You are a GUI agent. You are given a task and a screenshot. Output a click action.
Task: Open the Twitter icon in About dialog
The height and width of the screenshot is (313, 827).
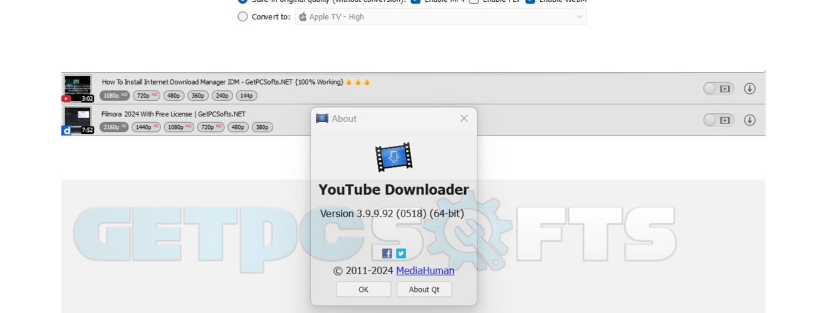401,254
